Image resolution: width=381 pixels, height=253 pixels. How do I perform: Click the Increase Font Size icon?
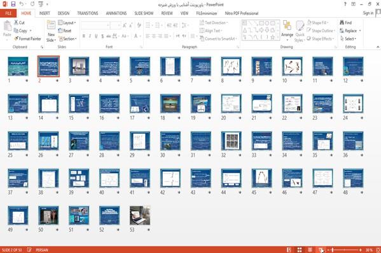125,25
